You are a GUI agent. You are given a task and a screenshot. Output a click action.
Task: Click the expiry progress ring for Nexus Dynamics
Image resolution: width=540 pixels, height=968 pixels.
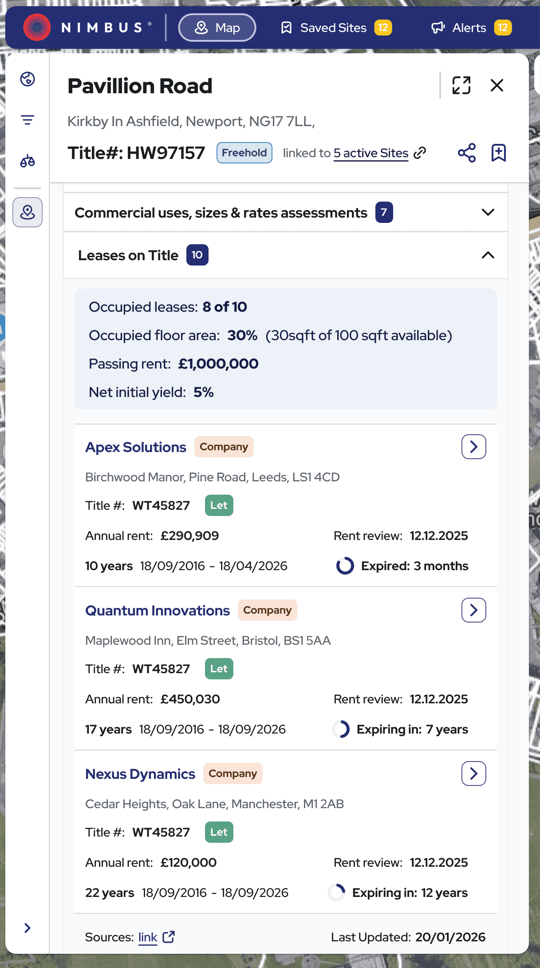pos(336,893)
